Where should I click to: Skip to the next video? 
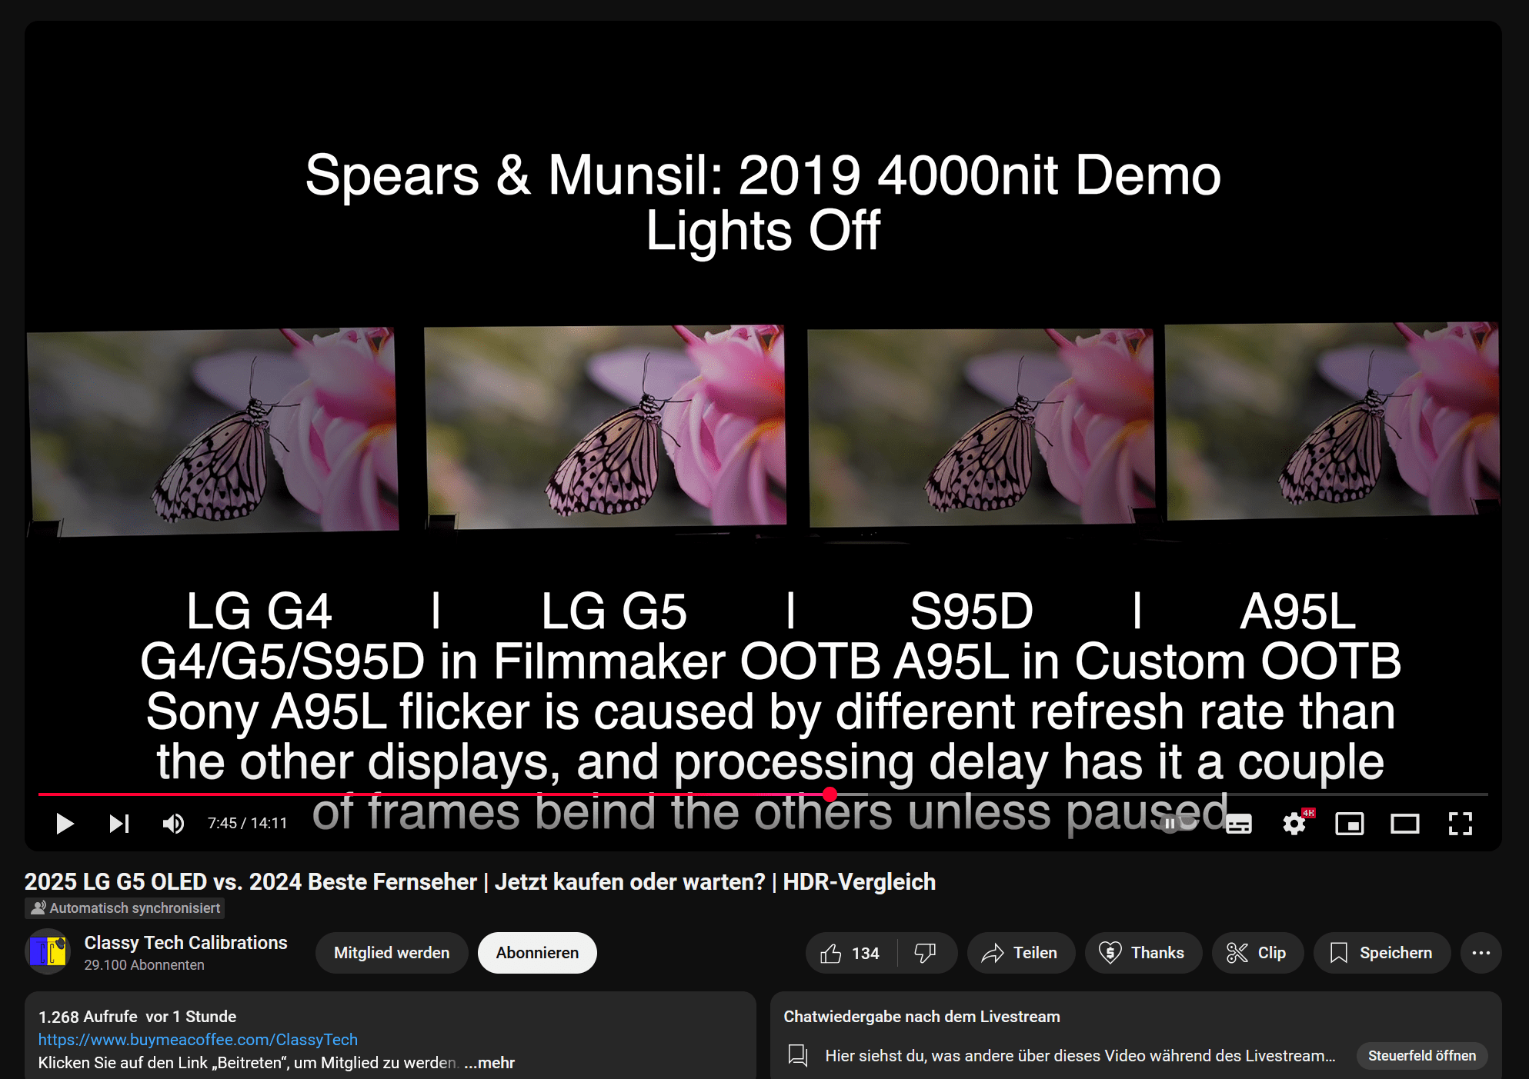pyautogui.click(x=119, y=824)
